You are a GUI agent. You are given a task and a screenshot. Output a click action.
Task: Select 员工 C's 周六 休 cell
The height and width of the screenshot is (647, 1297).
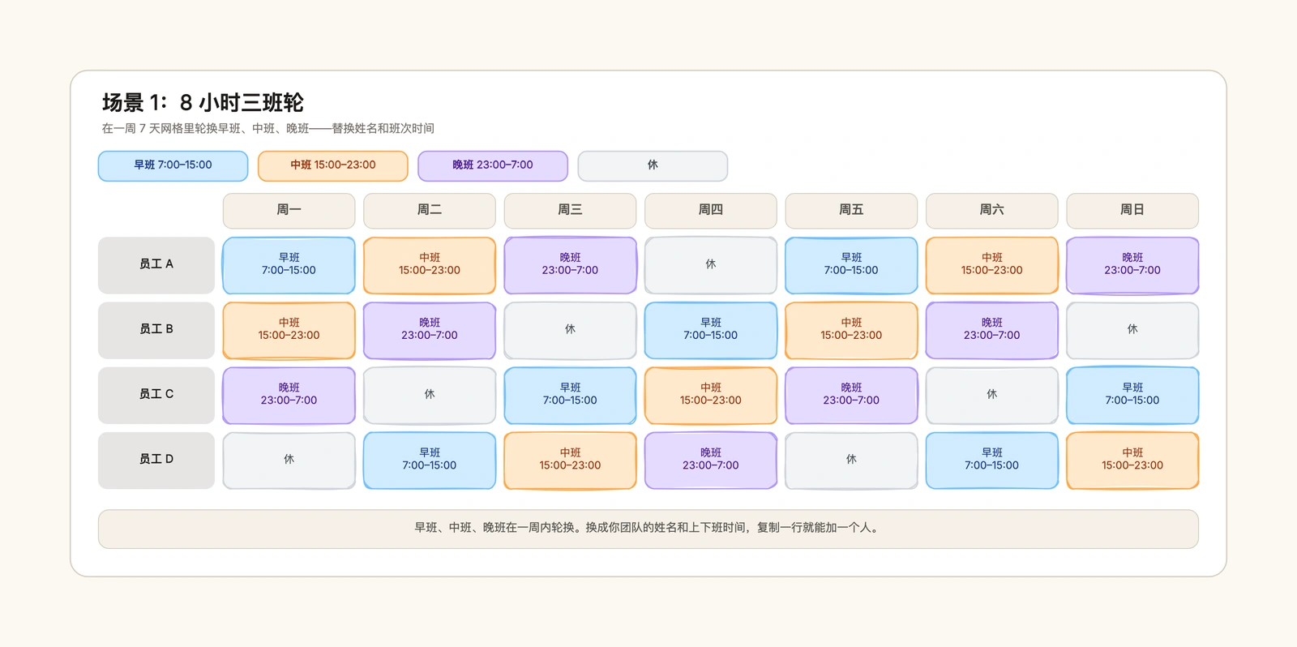pos(992,395)
